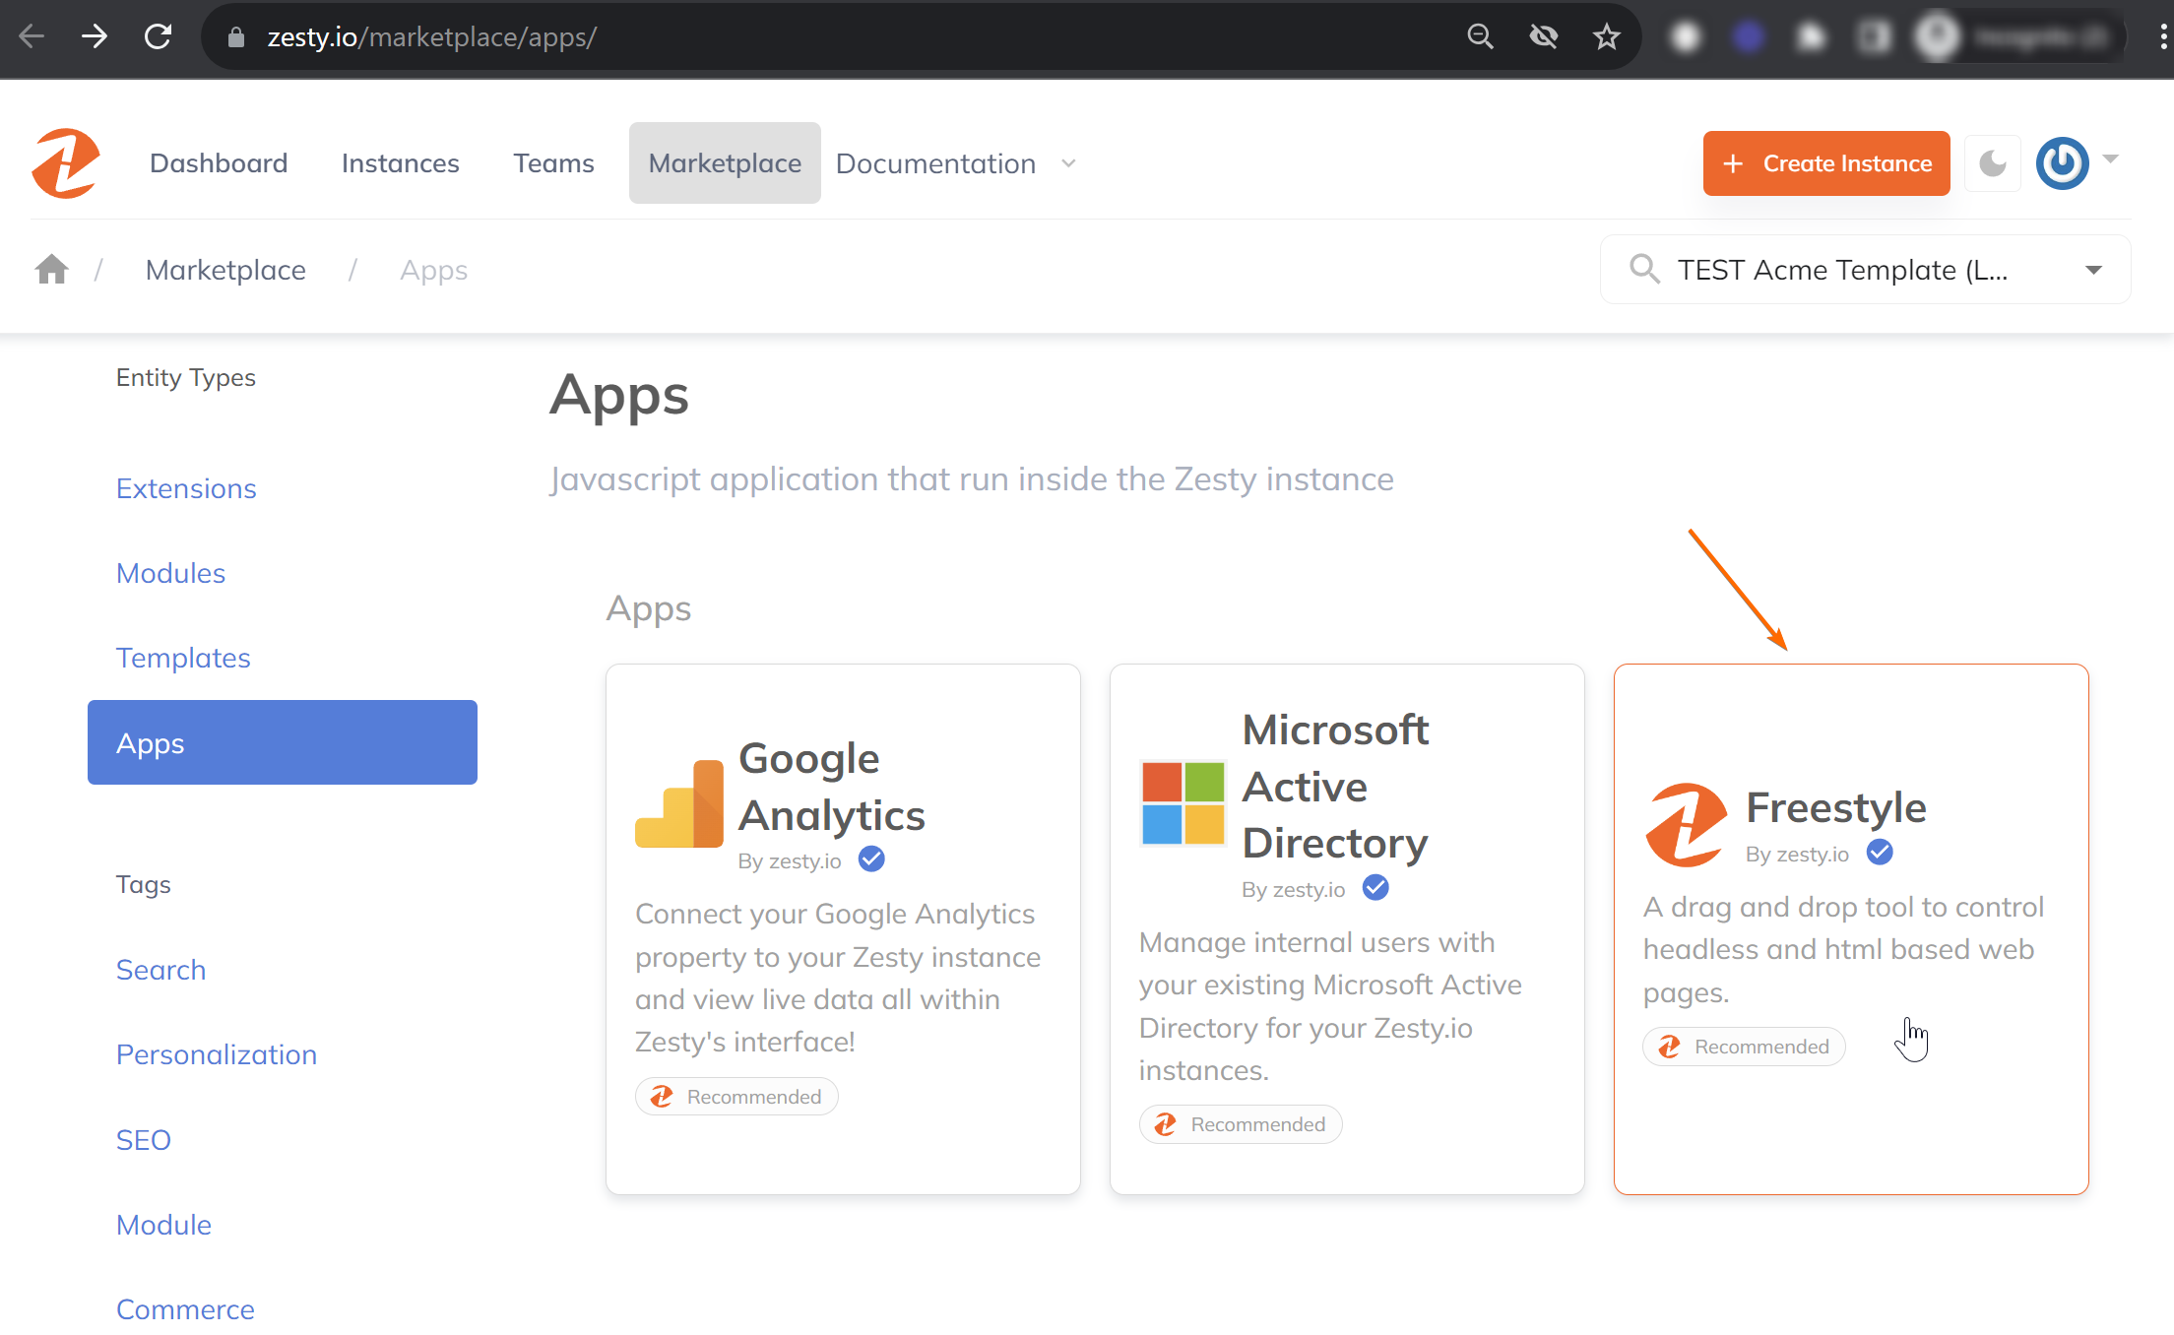The image size is (2174, 1335).
Task: Click the Freestyle app logo
Action: tap(1686, 825)
